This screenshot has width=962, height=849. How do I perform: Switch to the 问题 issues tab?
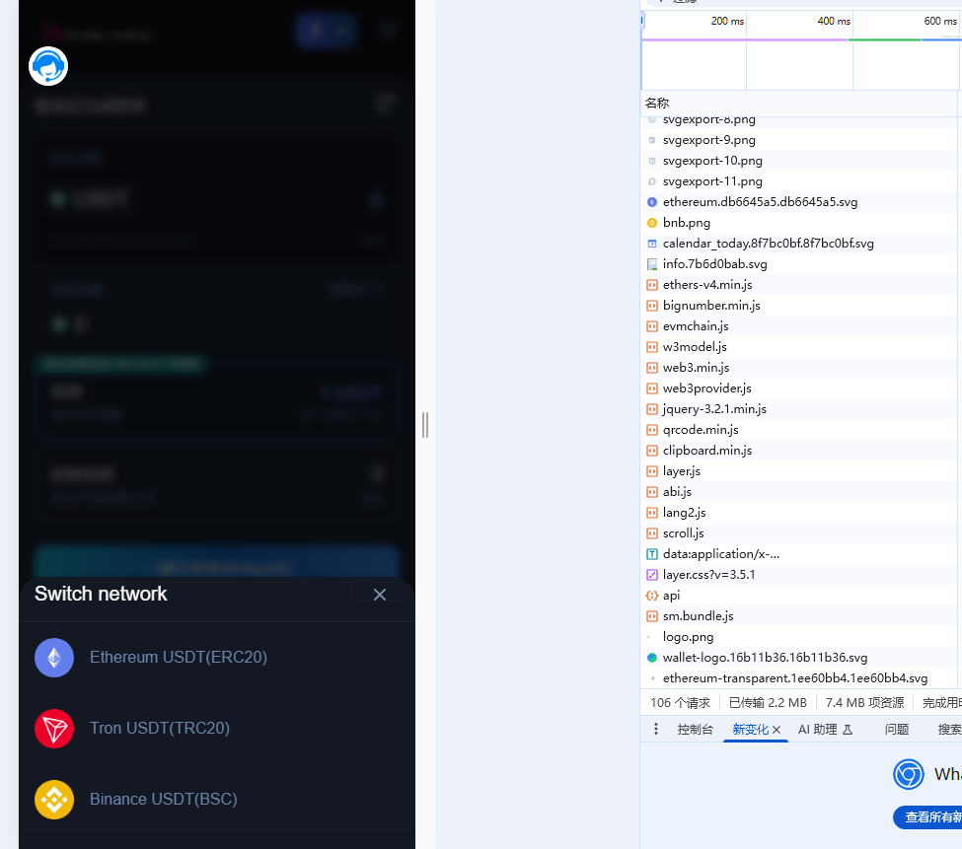[x=897, y=730]
